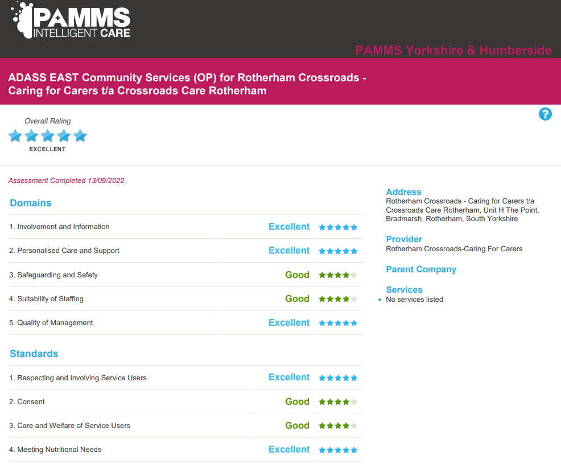
Task: Click star rating for Quality of Management
Action: 338,323
